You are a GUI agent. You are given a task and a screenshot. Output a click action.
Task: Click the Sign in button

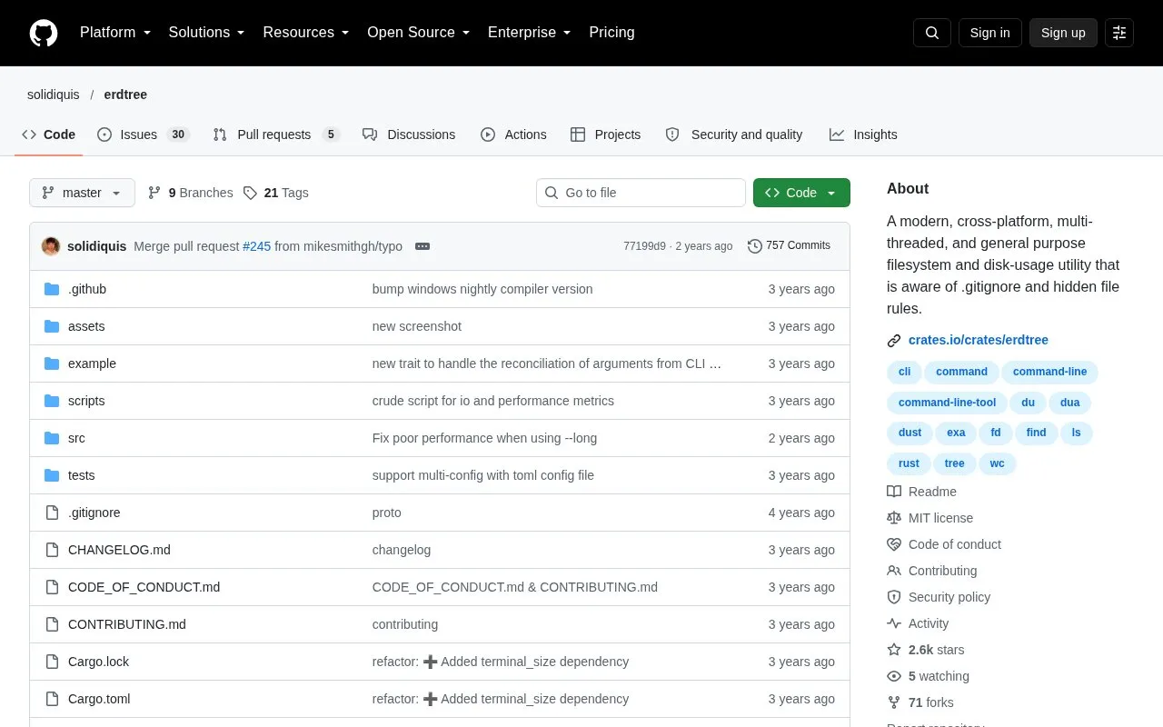tap(989, 33)
